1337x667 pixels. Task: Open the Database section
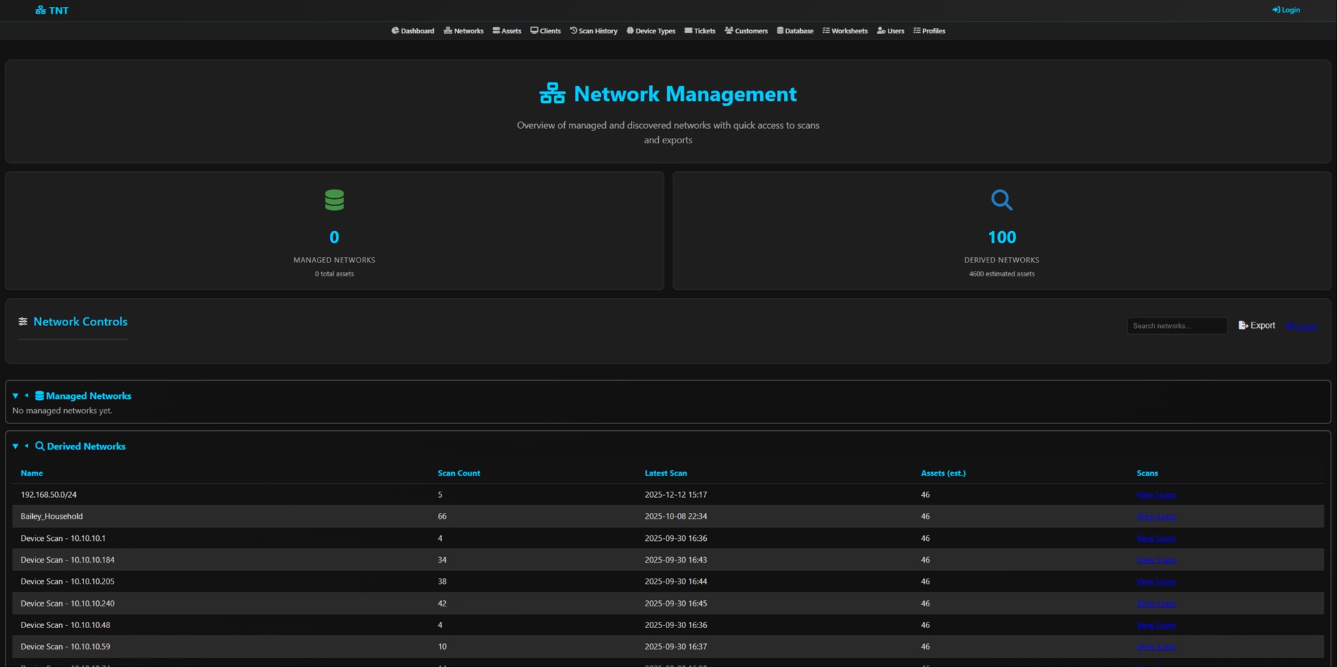(x=795, y=31)
